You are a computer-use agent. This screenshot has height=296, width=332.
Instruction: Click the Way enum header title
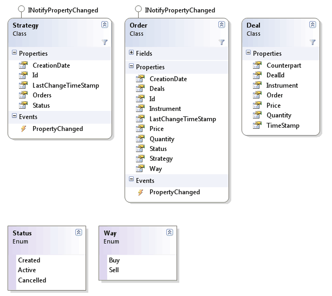pos(110,233)
